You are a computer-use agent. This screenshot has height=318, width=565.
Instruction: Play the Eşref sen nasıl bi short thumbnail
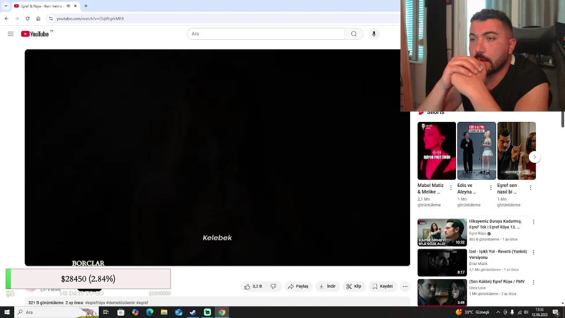516,151
